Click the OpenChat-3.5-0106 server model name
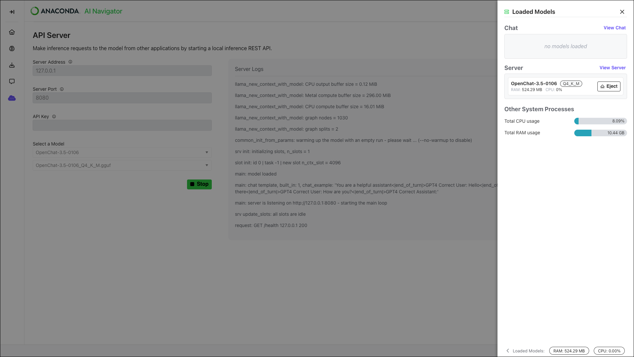Screen dimensions: 634x357 (x=534, y=83)
